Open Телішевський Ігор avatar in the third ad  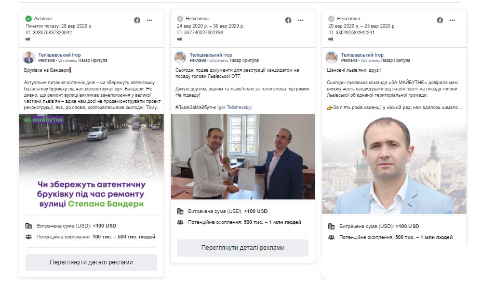click(332, 58)
